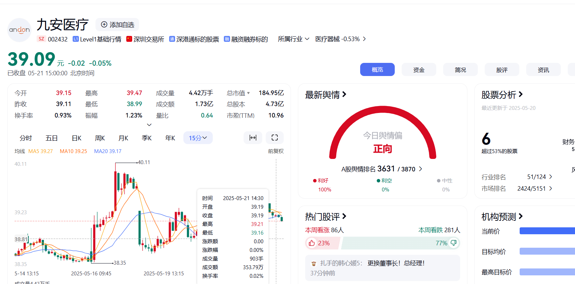575x284 pixels.
Task: Open the 机构预测 section heading
Action: (502, 217)
